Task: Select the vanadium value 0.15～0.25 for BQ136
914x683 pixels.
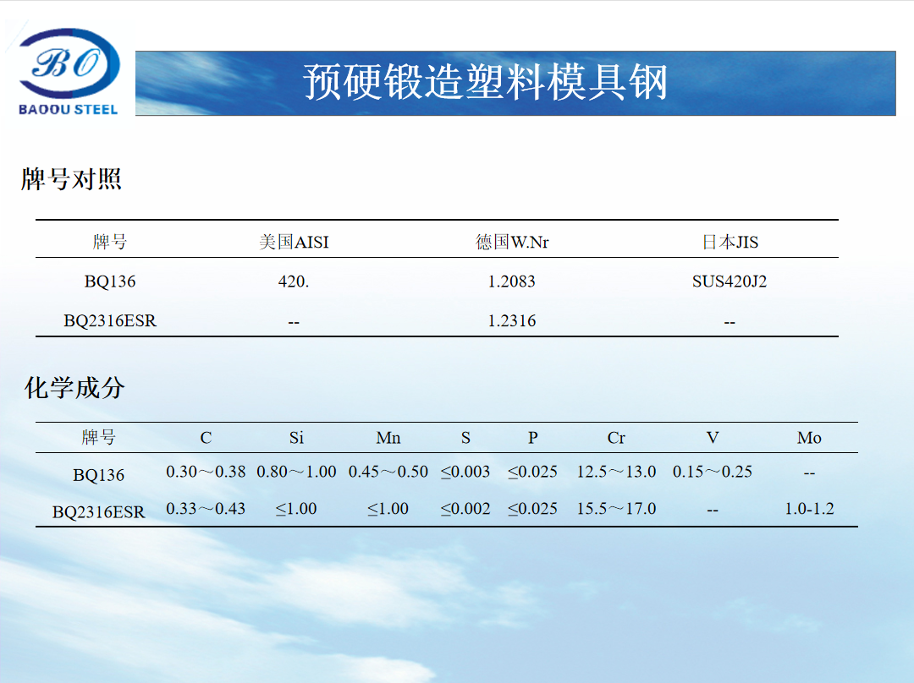Action: click(x=713, y=471)
